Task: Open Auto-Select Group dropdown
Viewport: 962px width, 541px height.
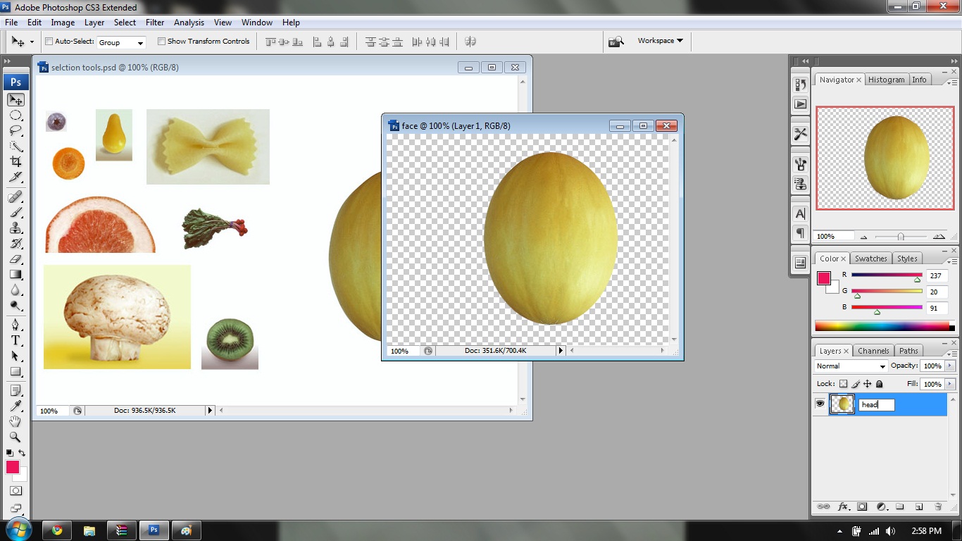Action: [x=121, y=42]
